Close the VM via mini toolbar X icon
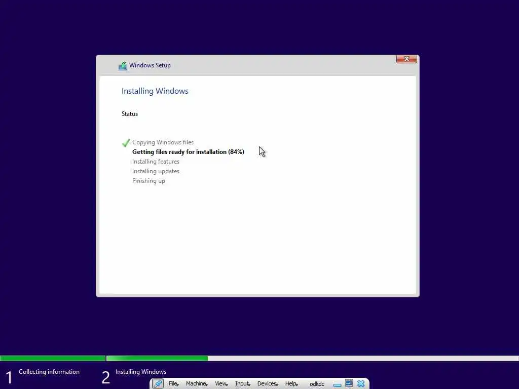The width and height of the screenshot is (519, 389). click(361, 383)
